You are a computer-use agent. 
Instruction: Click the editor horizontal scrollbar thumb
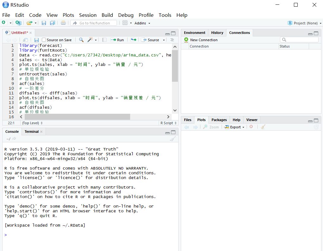(77, 117)
